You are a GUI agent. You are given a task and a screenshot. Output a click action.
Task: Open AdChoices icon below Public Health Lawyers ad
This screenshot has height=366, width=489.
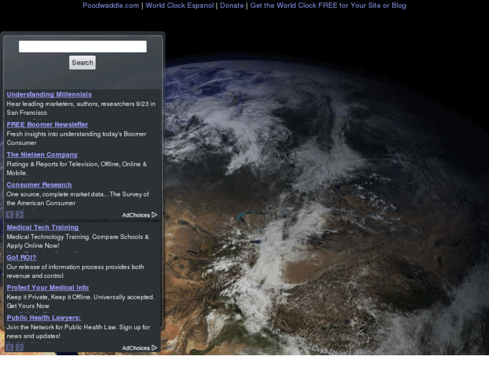155,348
